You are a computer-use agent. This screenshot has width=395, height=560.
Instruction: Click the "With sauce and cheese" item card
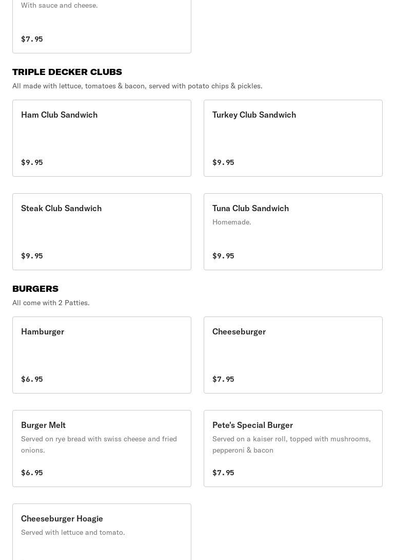[102, 26]
